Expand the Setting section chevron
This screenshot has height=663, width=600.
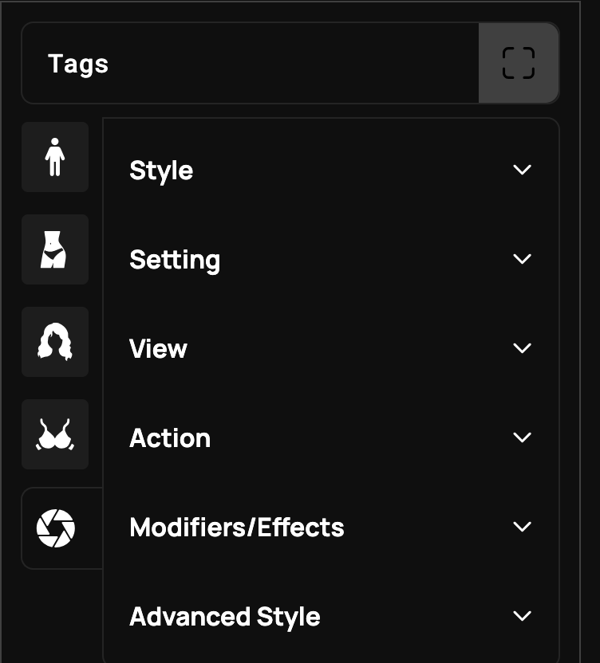pos(522,259)
